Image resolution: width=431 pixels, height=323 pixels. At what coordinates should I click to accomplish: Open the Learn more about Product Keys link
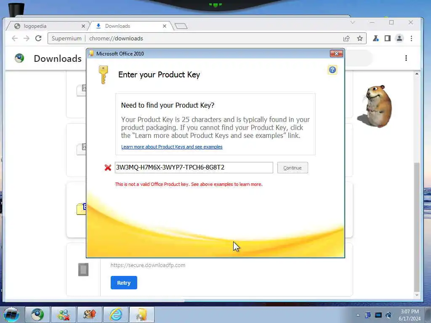pos(172,147)
